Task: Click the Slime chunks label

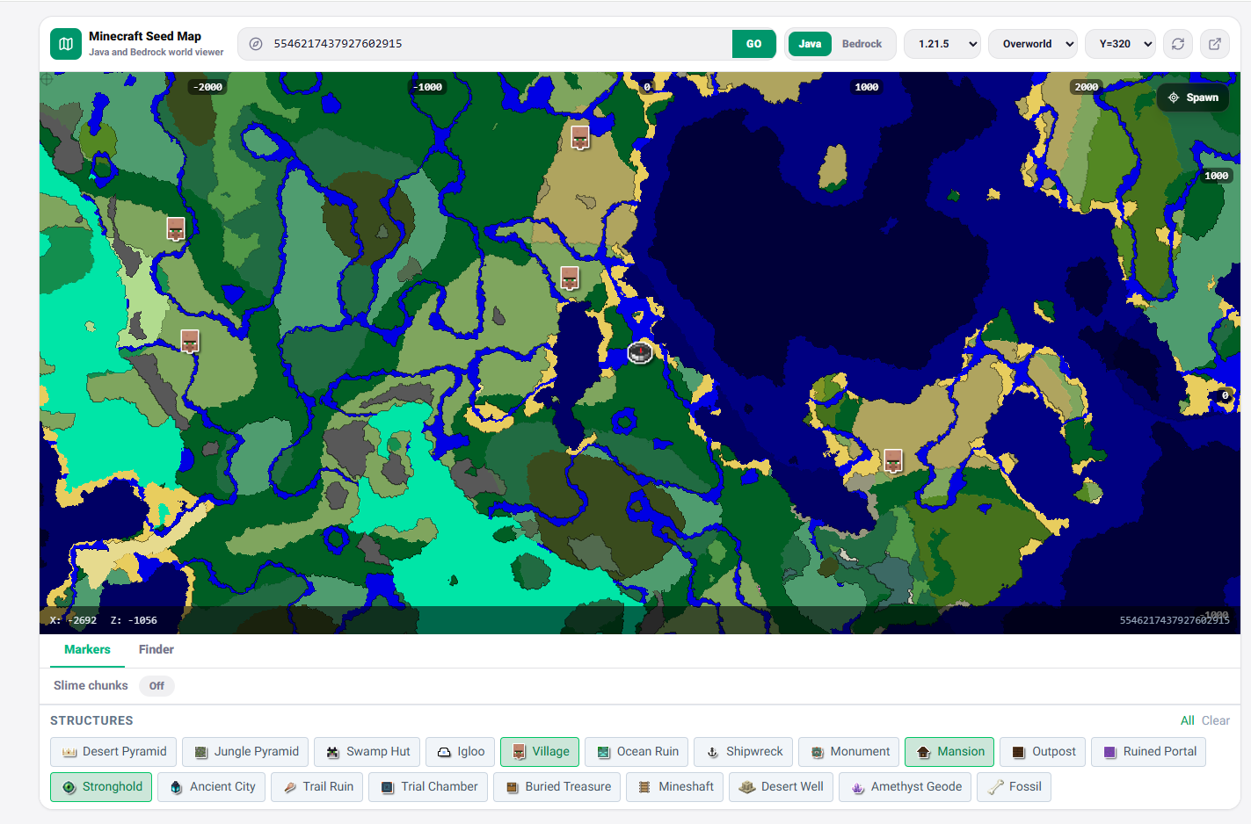Action: point(91,686)
